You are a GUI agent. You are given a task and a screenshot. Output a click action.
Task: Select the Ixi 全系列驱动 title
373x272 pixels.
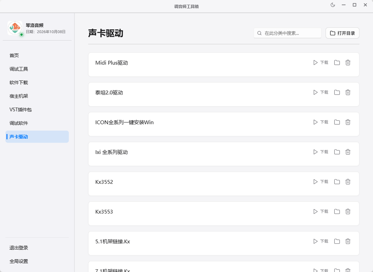pos(111,152)
